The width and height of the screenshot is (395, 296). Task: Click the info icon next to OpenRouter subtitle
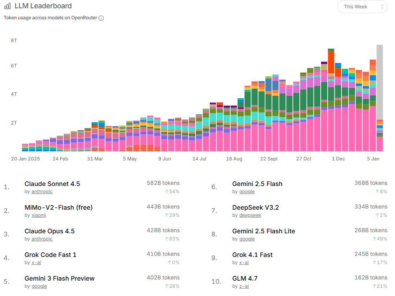click(x=101, y=18)
